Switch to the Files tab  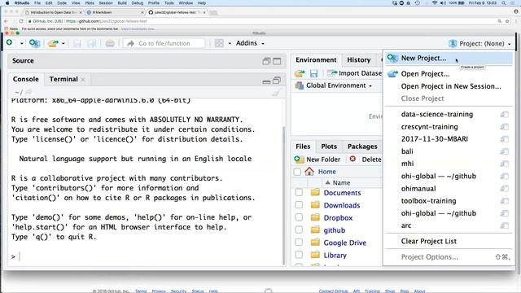303,146
